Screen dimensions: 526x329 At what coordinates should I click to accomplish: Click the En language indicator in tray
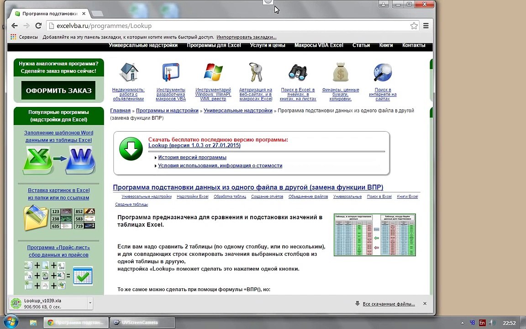482,323
